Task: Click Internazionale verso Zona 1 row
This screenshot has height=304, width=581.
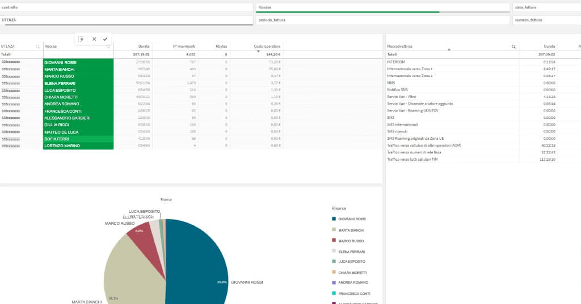Action: 483,69
